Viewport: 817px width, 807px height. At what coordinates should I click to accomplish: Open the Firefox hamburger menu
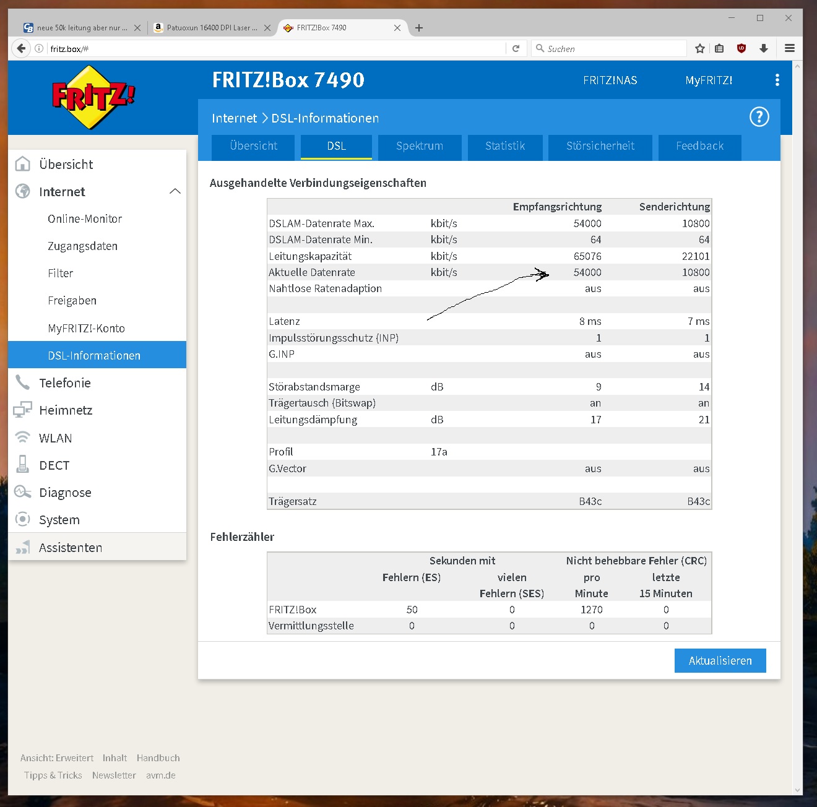[x=790, y=48]
